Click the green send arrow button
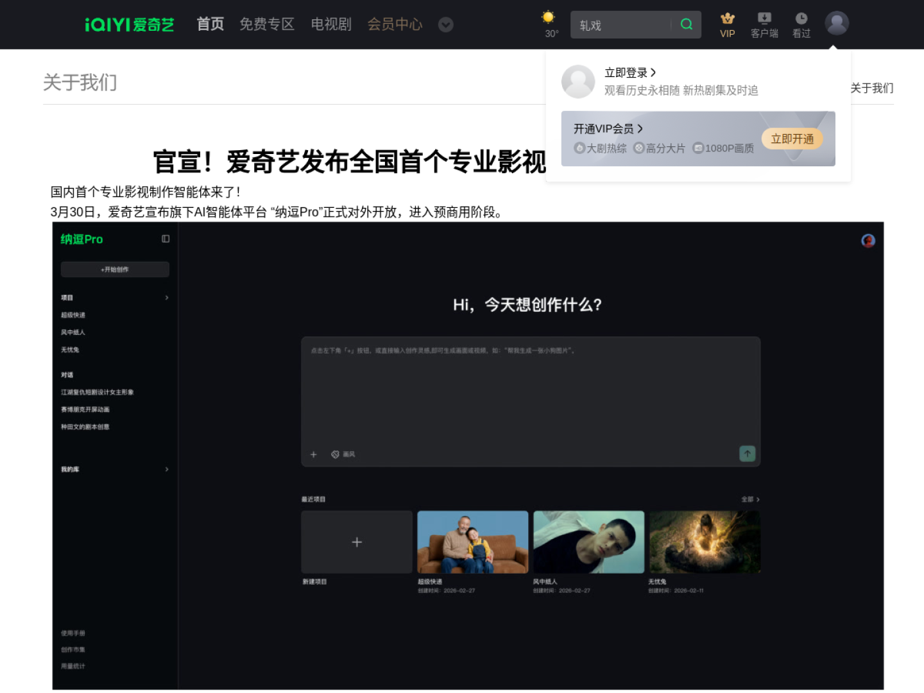The image size is (924, 693). pyautogui.click(x=748, y=454)
